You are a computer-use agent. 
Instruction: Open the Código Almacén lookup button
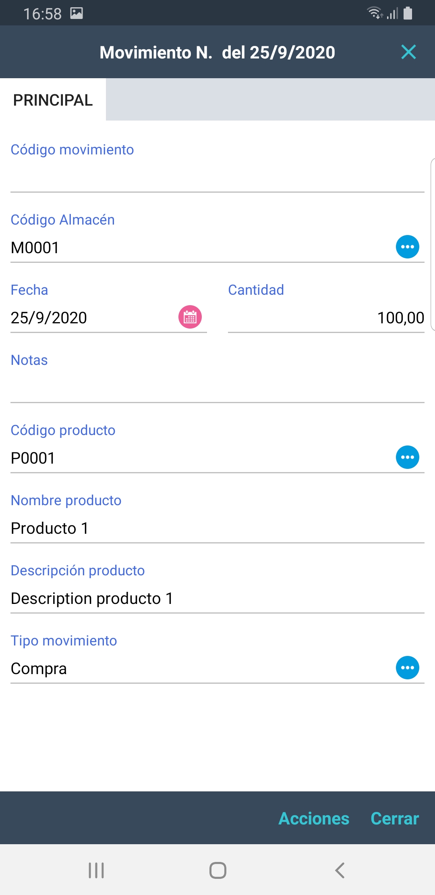click(x=407, y=247)
